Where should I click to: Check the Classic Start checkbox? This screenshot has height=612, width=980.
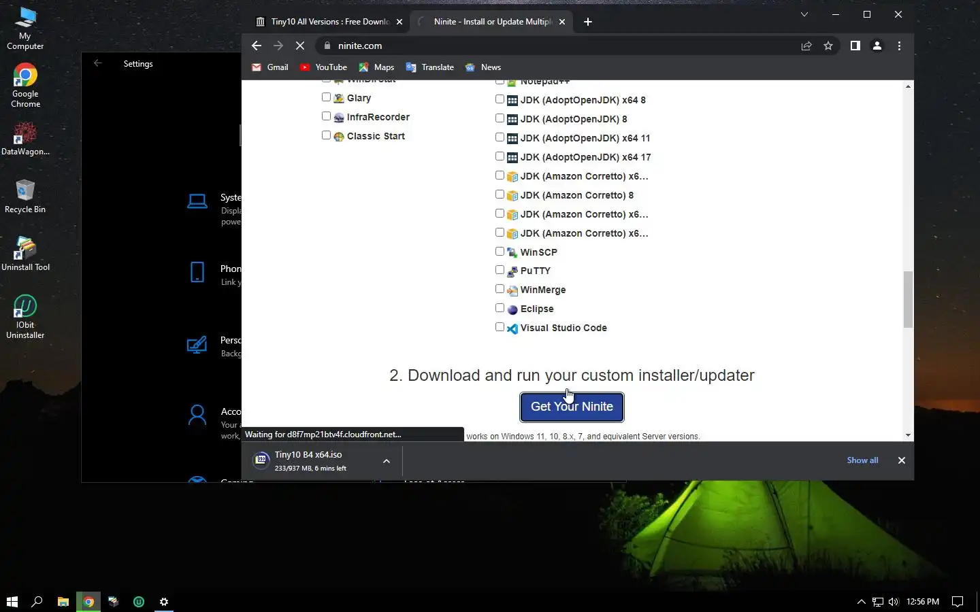(x=326, y=135)
